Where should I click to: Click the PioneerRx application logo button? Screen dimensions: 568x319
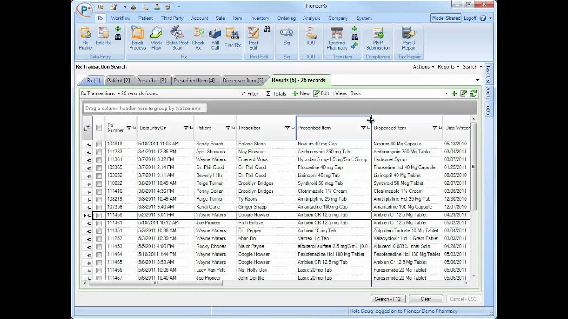click(84, 11)
